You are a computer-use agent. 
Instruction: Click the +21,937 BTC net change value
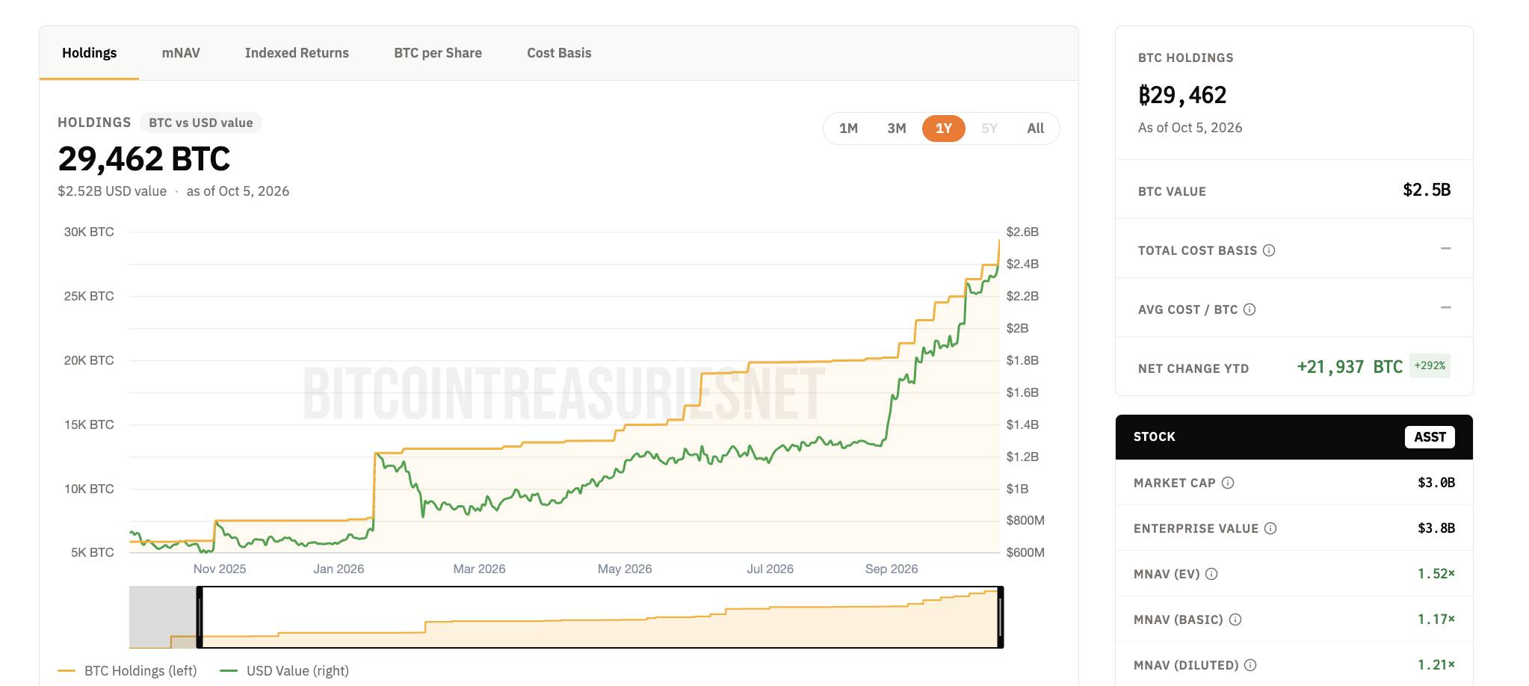click(x=1350, y=367)
